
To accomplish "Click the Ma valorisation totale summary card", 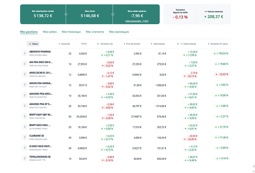I will coord(43,14).
